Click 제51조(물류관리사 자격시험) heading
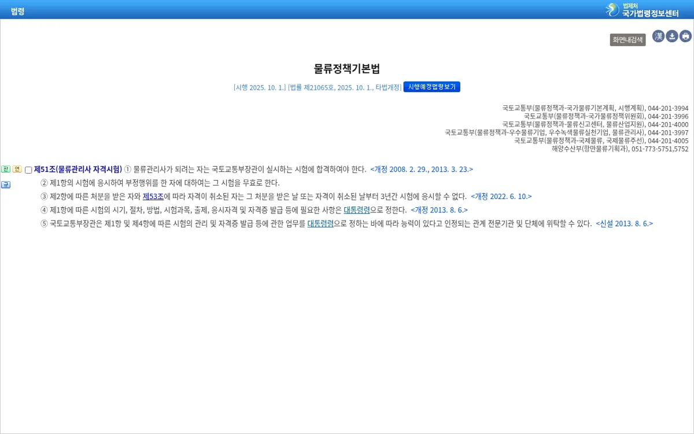694x434 pixels. (x=78, y=170)
